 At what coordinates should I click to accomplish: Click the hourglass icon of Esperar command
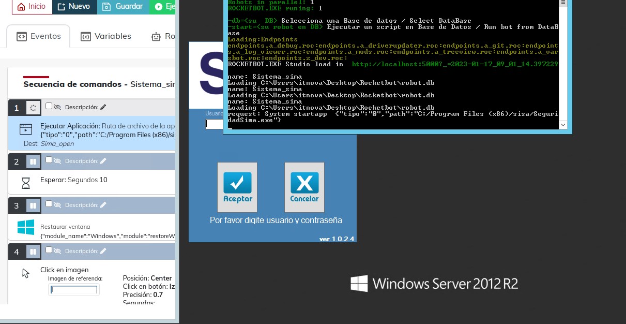click(25, 183)
